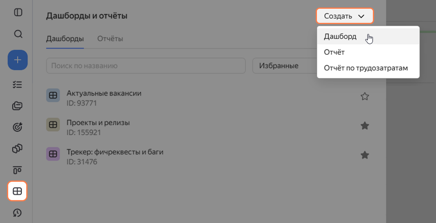Star the Актуальные вакансии dashboard
The height and width of the screenshot is (223, 436).
coord(365,97)
